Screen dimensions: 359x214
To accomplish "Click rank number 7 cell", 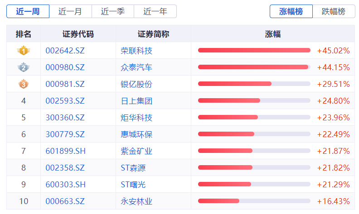I will point(24,151).
